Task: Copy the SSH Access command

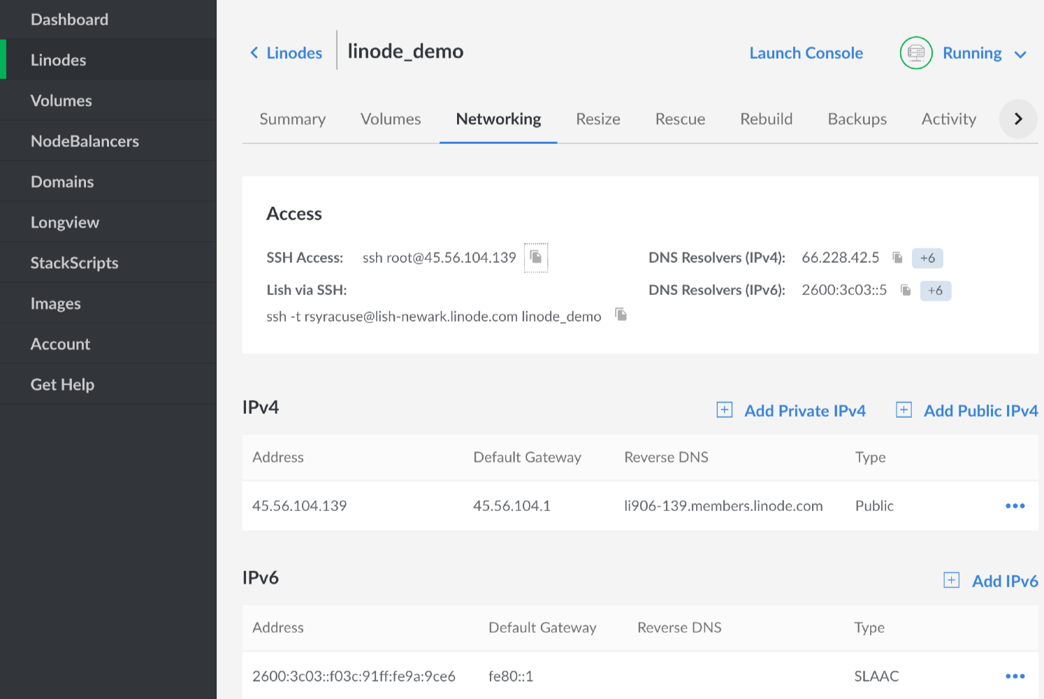Action: coord(536,257)
